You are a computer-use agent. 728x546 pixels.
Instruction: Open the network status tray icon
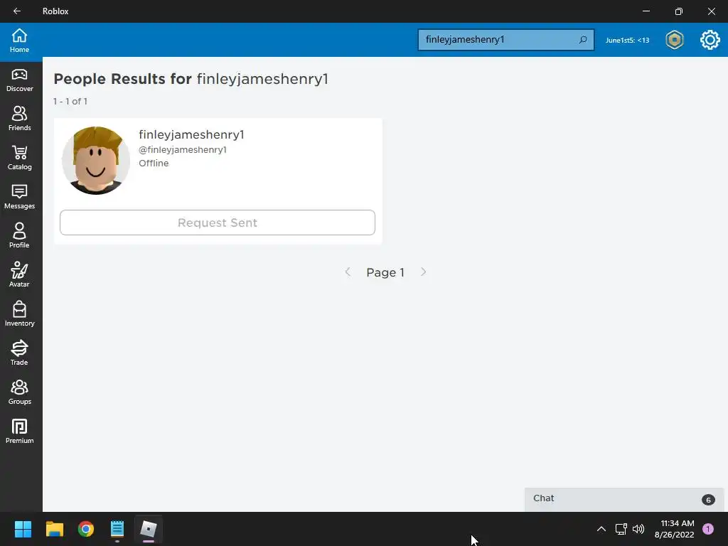(x=621, y=529)
